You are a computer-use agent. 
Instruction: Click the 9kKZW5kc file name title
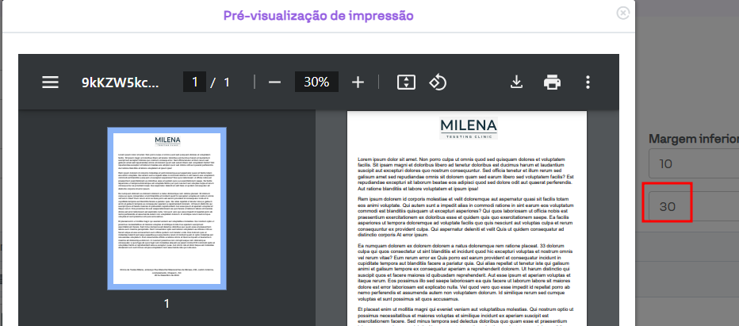coord(119,82)
